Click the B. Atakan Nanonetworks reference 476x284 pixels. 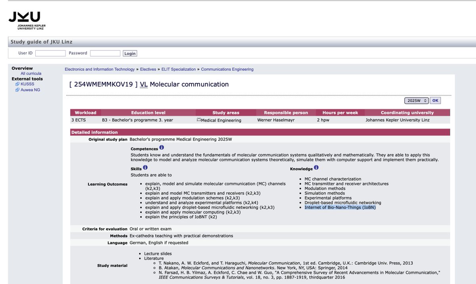point(253,268)
